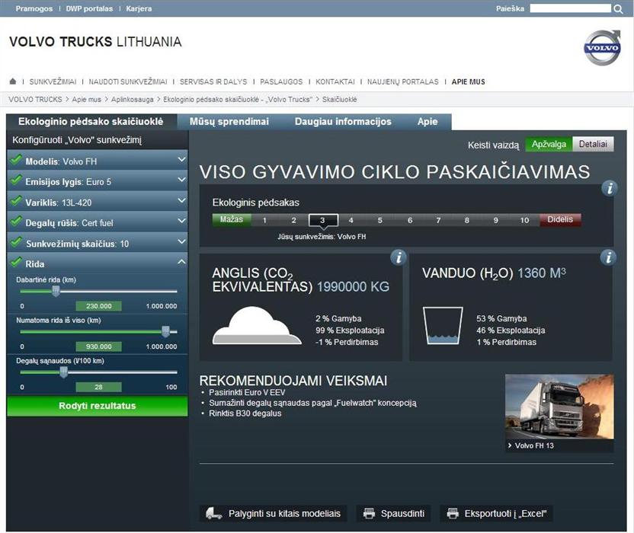Click printer icon beside Spausdinti
Screen dimensions: 634x533
pos(369,513)
